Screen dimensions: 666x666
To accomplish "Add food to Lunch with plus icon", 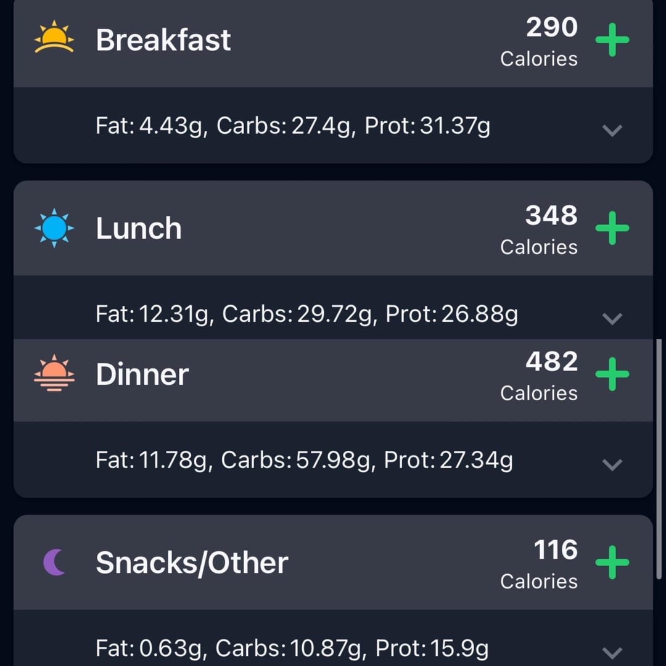I will click(x=612, y=228).
